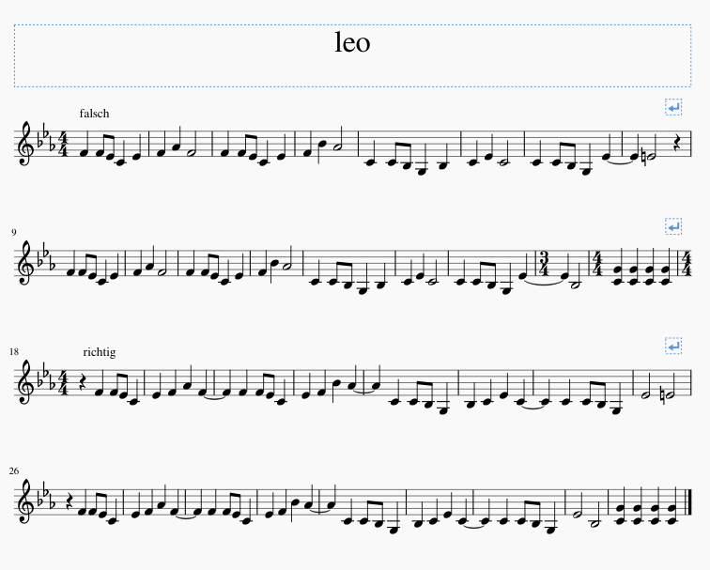710x570 pixels.
Task: Select the 4/4 time signature on third staff
Action: click(x=64, y=382)
